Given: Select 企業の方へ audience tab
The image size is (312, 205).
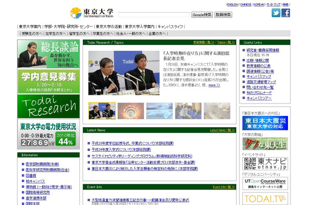Looking at the screenshot, I should [x=157, y=34].
